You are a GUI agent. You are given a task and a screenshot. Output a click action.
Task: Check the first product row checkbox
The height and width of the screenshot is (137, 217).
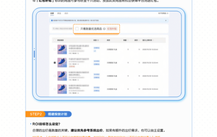click(55, 49)
